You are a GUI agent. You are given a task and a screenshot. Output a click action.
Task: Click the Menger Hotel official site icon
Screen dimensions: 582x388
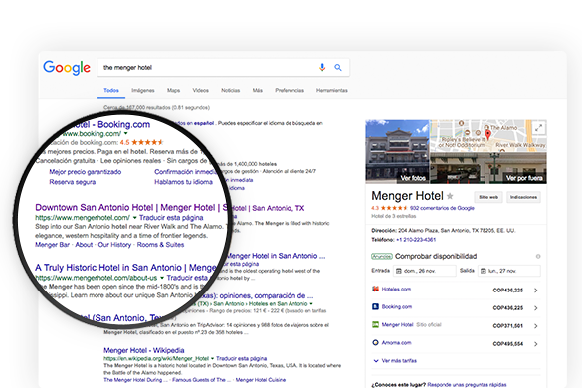[x=375, y=325]
